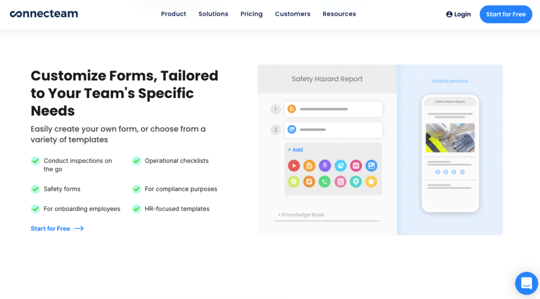The height and width of the screenshot is (299, 540).
Task: Open the Product menu
Action: point(173,14)
